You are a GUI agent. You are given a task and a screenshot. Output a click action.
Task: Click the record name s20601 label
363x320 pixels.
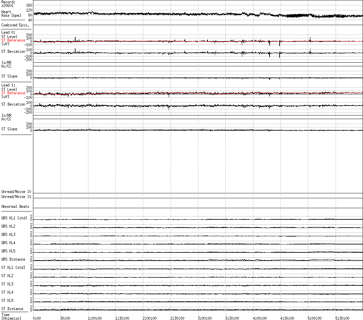pos(7,6)
